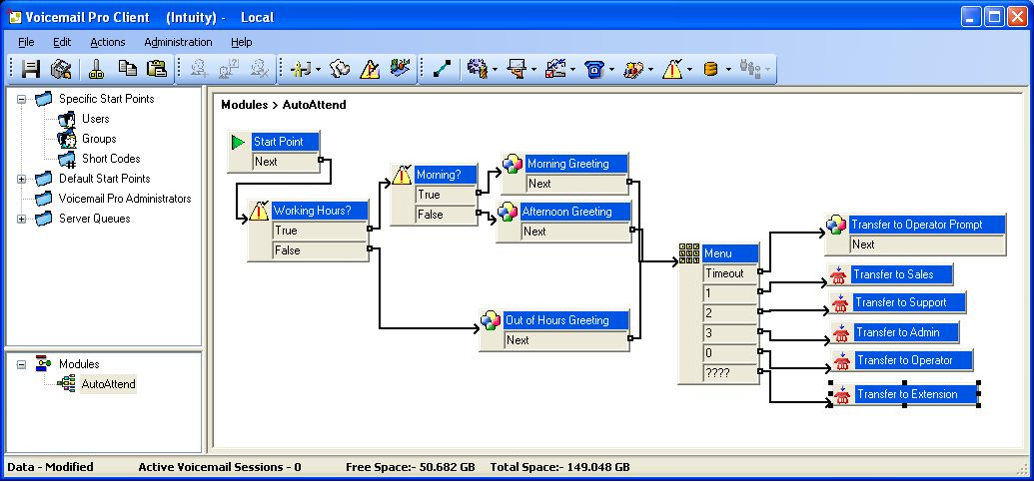Click the Morning? condition warning icon
Image resolution: width=1034 pixels, height=482 pixels.
click(x=402, y=175)
